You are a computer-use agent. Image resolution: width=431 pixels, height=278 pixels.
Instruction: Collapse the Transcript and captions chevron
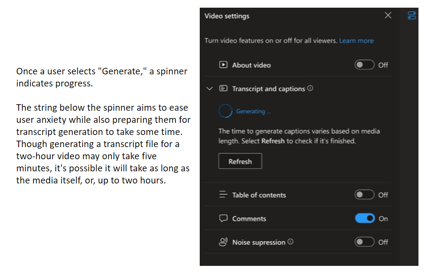coord(209,88)
